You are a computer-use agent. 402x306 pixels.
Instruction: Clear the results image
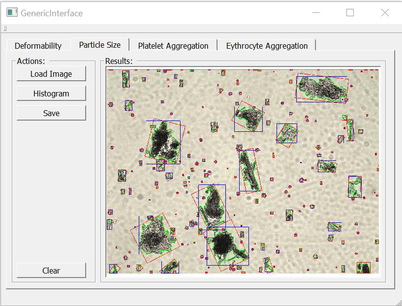(x=51, y=271)
